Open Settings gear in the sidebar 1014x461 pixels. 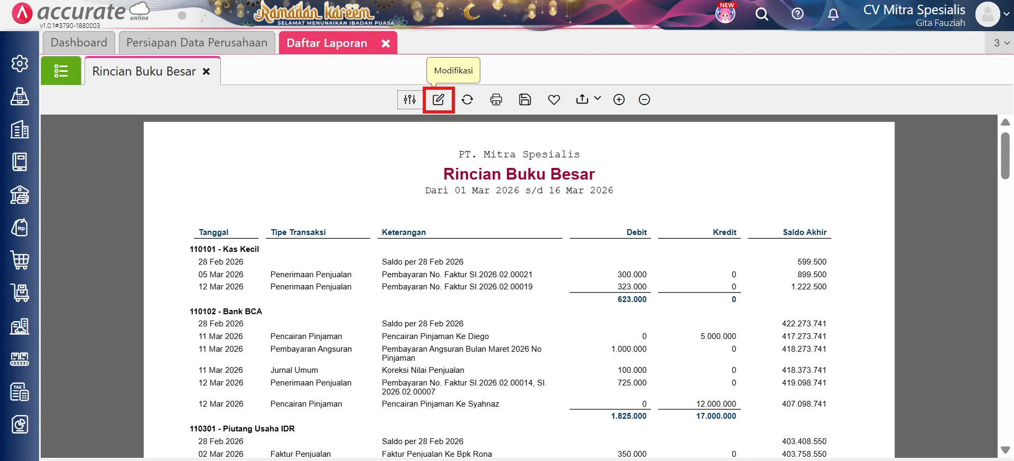pos(20,63)
